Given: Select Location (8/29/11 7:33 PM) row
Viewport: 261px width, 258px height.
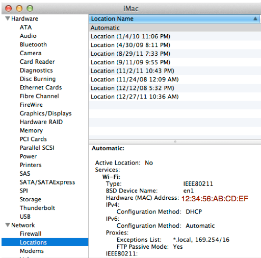Looking at the screenshot, I should 175,54.
